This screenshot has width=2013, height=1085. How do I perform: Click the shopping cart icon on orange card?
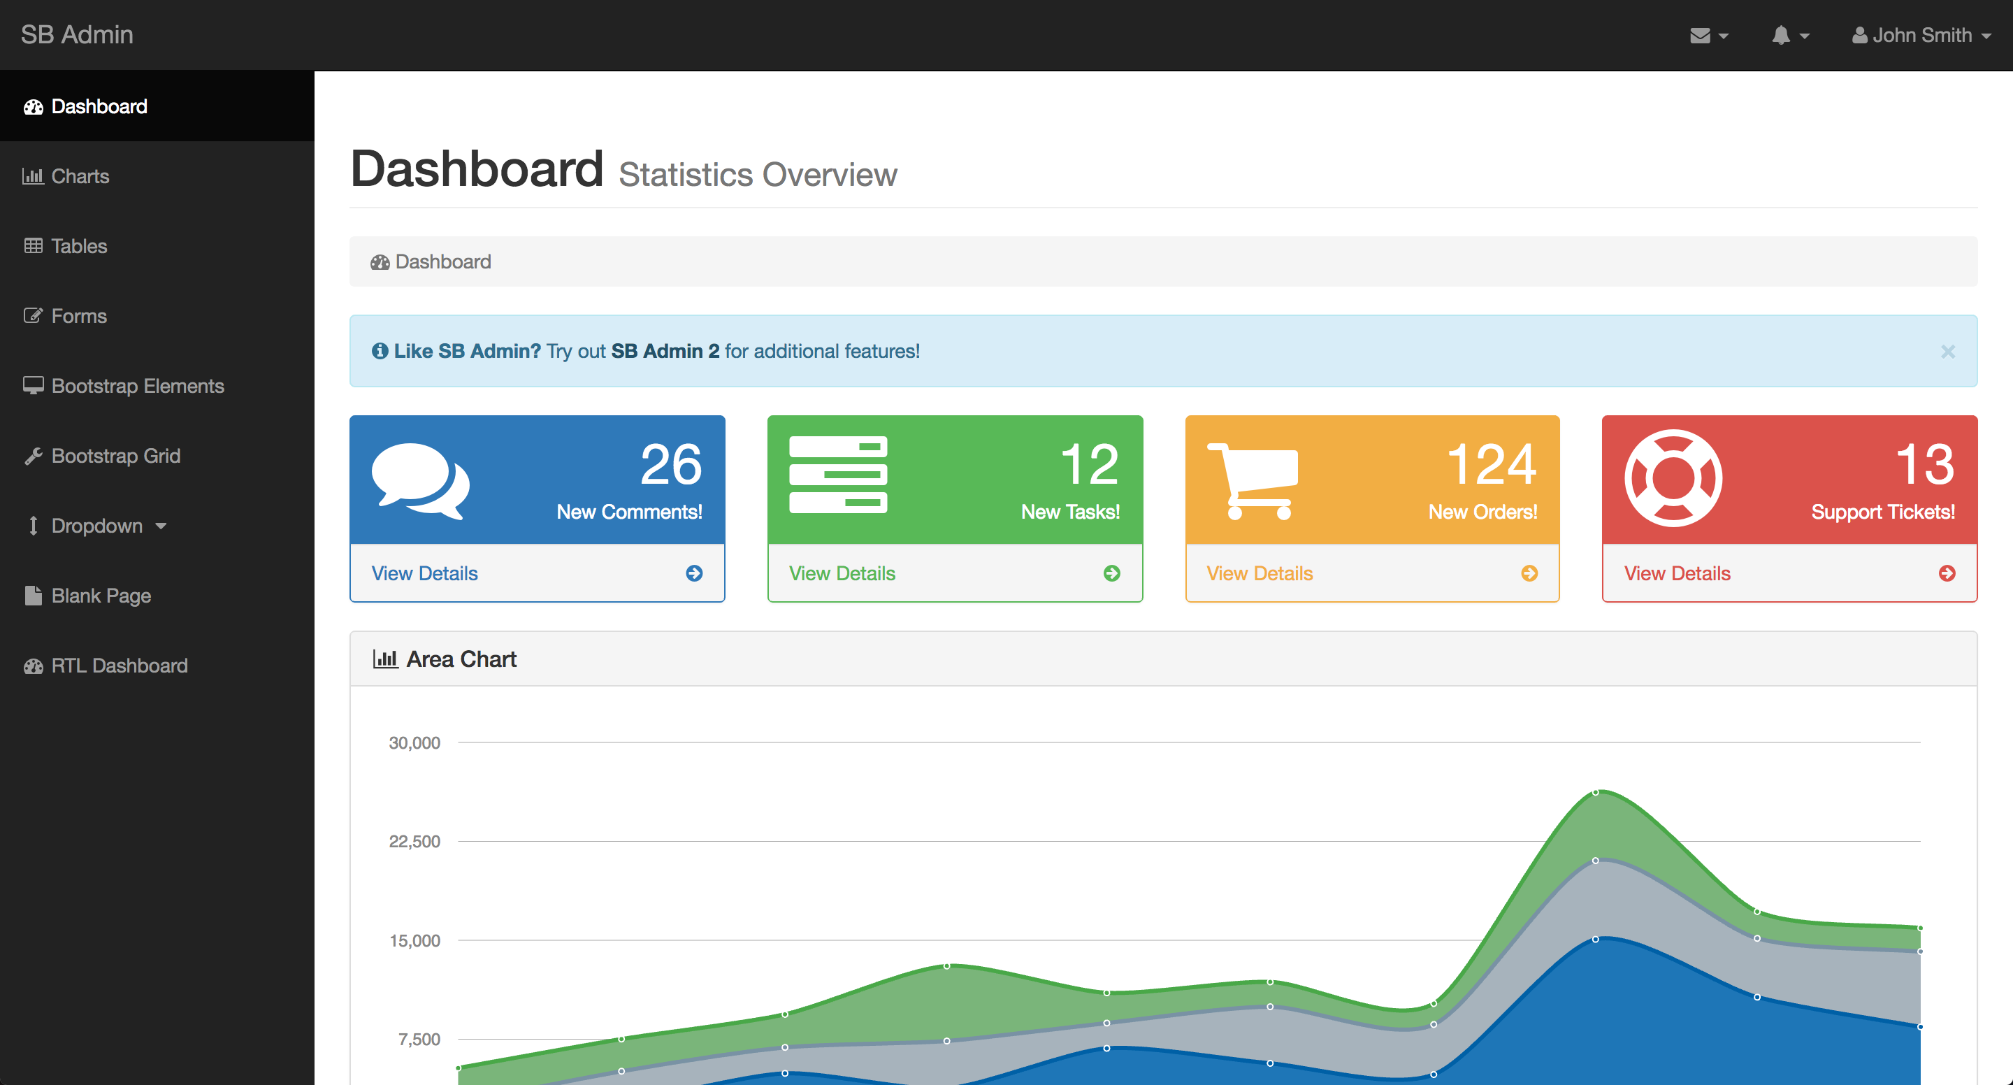pyautogui.click(x=1253, y=482)
